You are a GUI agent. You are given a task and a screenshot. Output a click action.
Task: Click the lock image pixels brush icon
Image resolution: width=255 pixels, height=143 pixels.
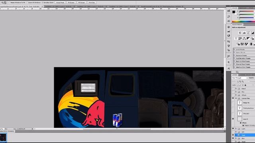tap(240, 85)
